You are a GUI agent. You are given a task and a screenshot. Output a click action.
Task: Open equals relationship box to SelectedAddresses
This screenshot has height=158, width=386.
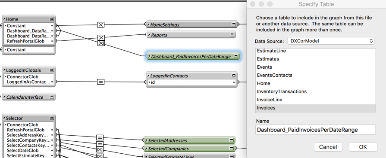pyautogui.click(x=100, y=137)
